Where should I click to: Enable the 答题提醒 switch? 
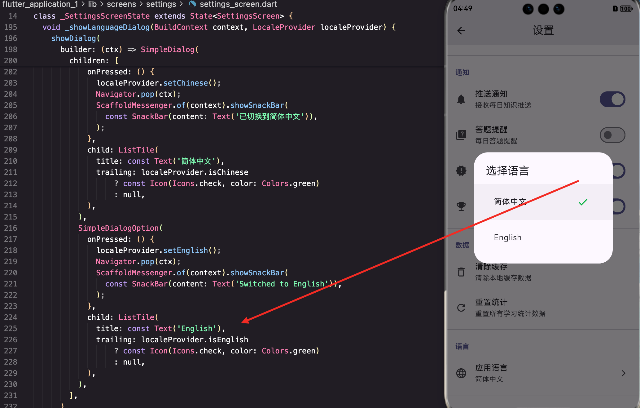pos(612,135)
